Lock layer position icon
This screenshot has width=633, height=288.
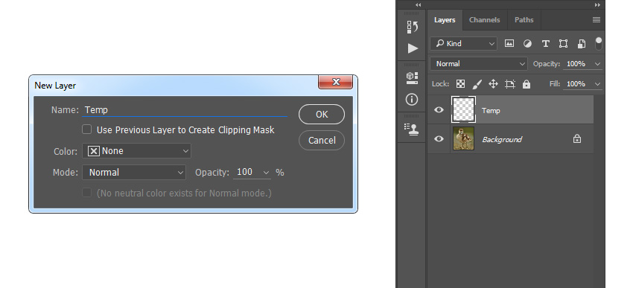point(493,84)
